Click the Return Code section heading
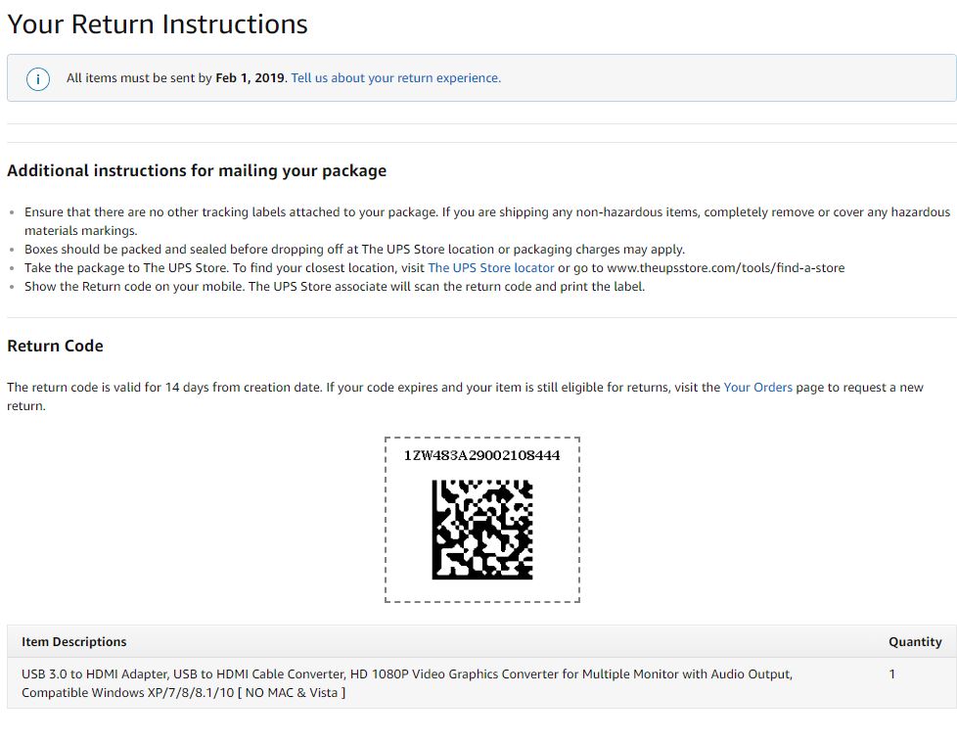 pos(55,346)
